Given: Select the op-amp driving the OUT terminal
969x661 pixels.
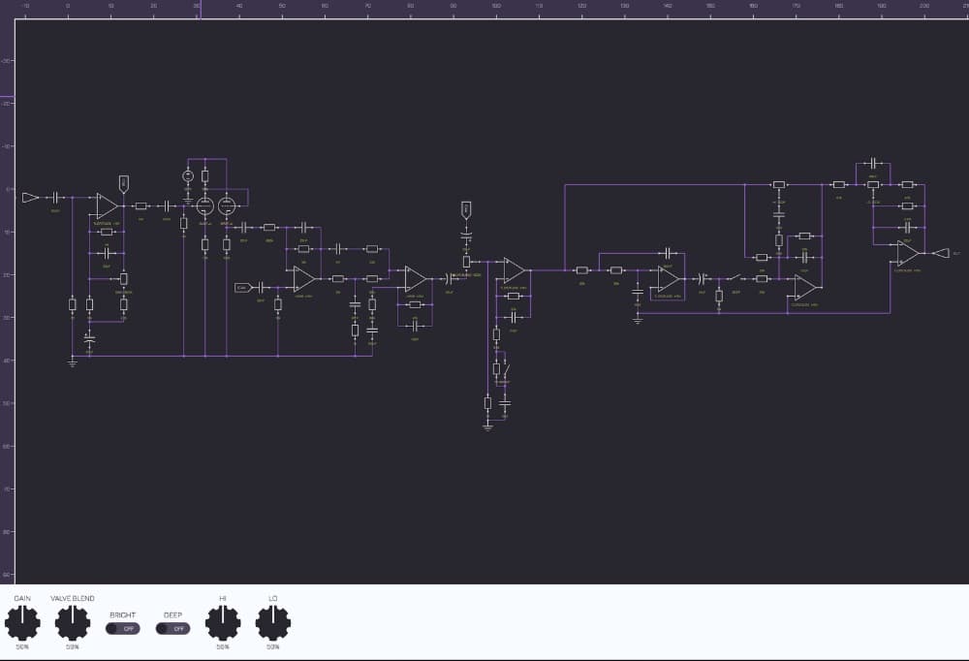Looking at the screenshot, I should click(908, 253).
